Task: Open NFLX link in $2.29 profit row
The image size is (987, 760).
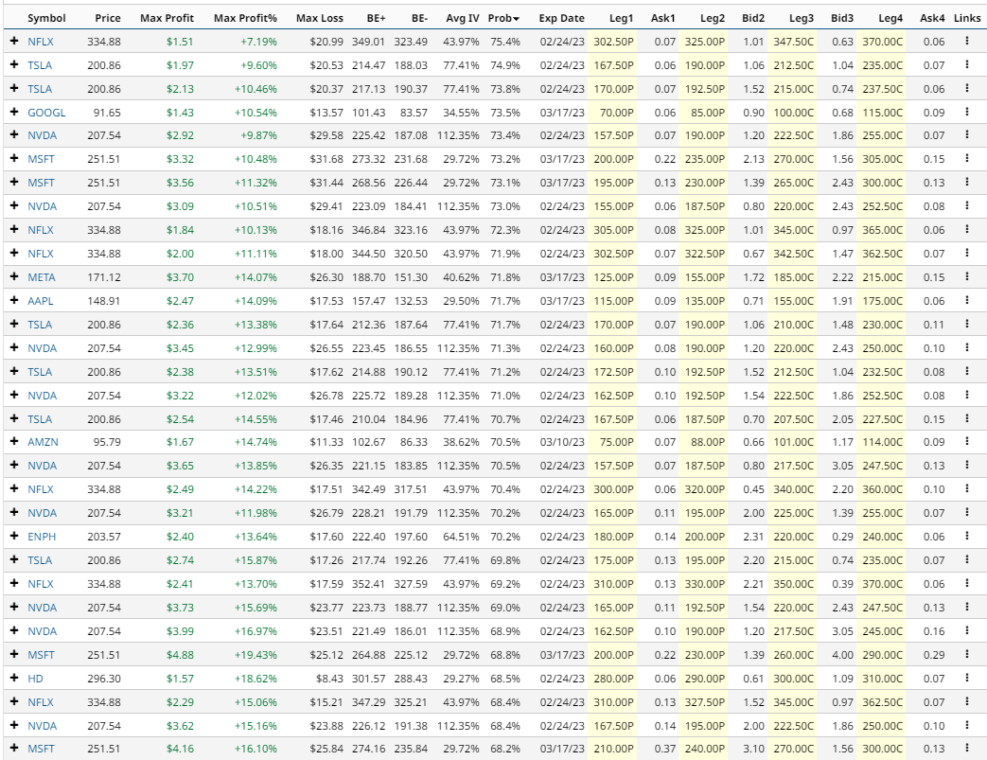Action: (41, 702)
